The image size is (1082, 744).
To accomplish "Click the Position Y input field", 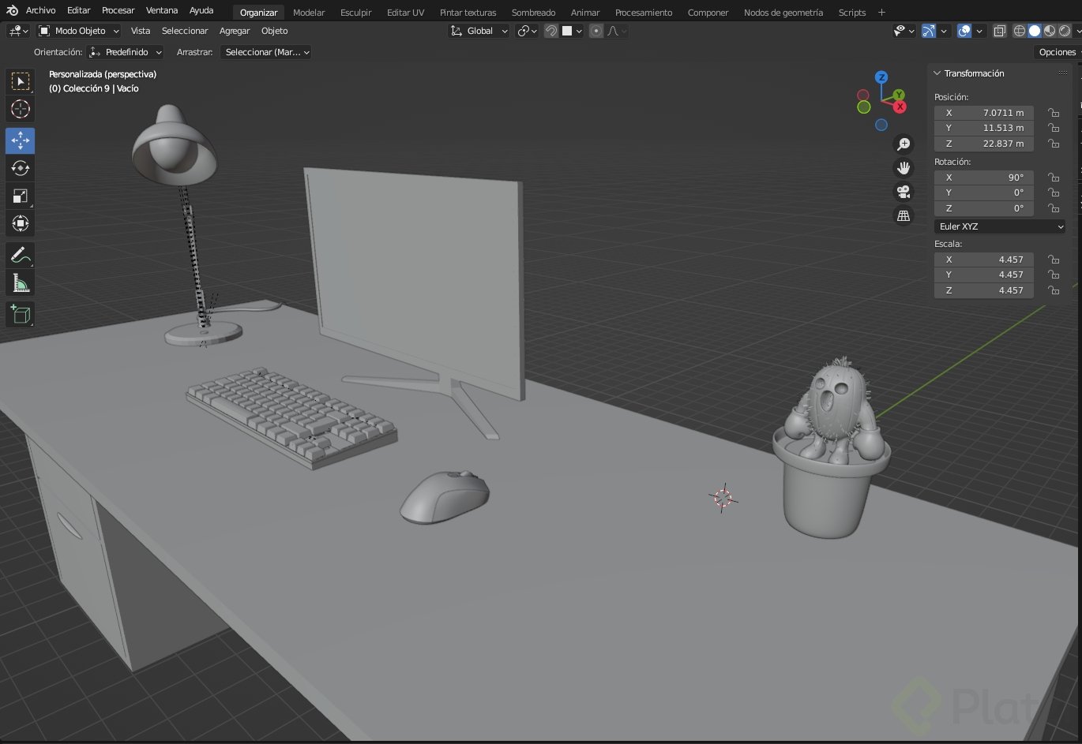I will (x=983, y=128).
